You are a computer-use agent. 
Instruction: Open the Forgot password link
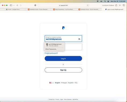coord(51,53)
